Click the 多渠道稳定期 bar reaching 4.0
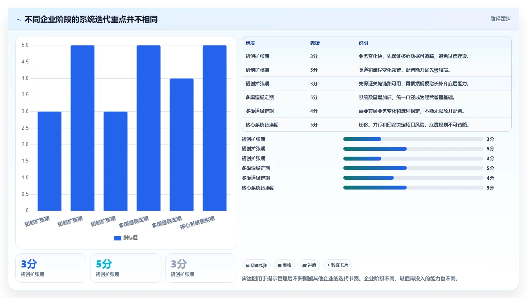Screen dimensions: 527x298 point(181,144)
